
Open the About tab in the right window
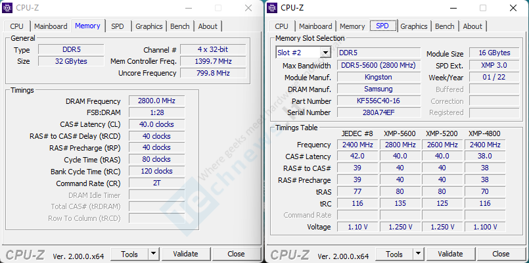click(472, 26)
